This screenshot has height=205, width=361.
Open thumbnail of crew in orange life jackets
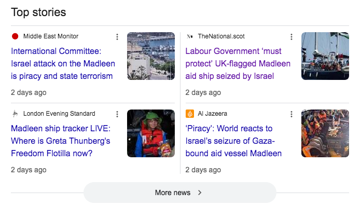click(x=325, y=133)
